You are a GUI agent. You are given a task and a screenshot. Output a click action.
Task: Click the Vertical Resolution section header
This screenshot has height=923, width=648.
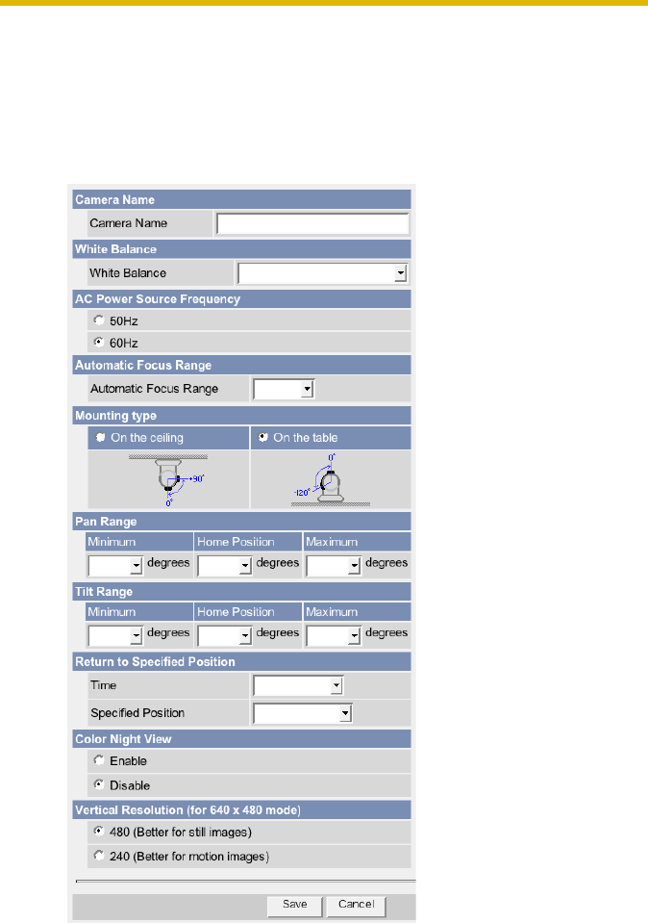click(x=241, y=810)
